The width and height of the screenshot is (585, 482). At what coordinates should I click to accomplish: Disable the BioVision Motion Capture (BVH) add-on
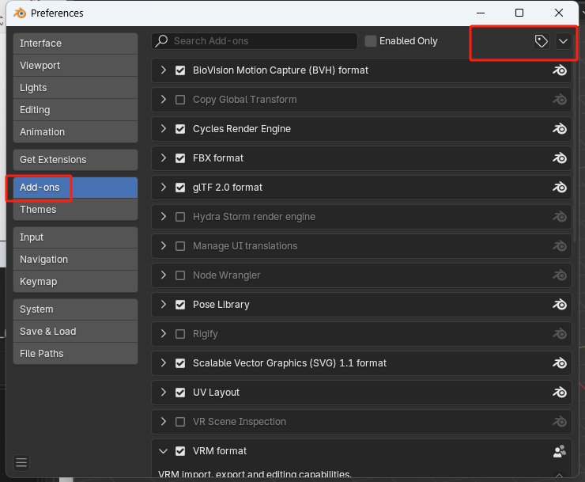coord(180,70)
